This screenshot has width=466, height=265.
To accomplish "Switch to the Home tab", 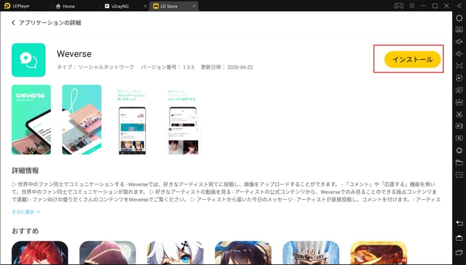I will pos(65,6).
